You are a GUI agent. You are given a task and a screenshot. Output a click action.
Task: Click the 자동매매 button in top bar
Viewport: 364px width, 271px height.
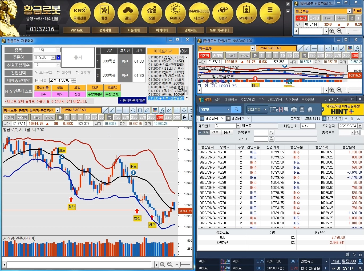[134, 30]
